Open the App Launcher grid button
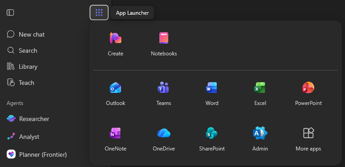 coord(99,13)
